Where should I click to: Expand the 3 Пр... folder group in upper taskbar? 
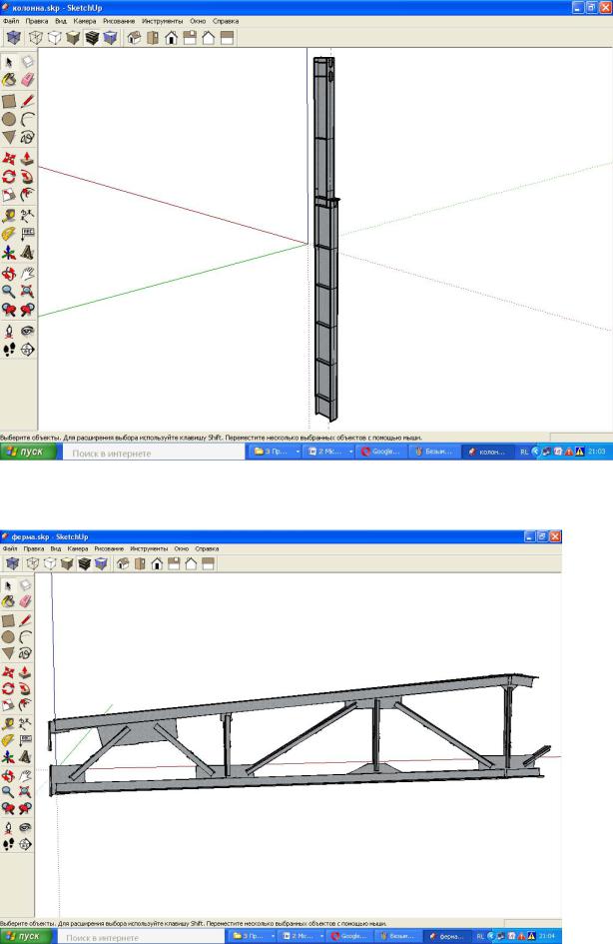(x=275, y=452)
